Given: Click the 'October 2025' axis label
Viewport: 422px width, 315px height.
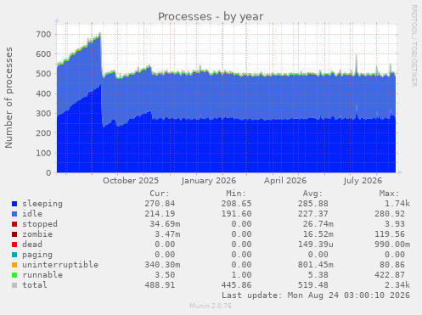Looking at the screenshot, I should click(x=131, y=181).
